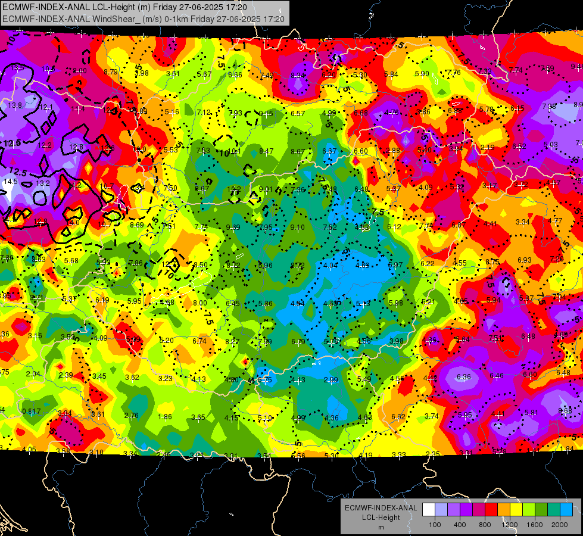The width and height of the screenshot is (583, 536).
Task: Click the LCL-Height title line at top
Action: click(124, 7)
